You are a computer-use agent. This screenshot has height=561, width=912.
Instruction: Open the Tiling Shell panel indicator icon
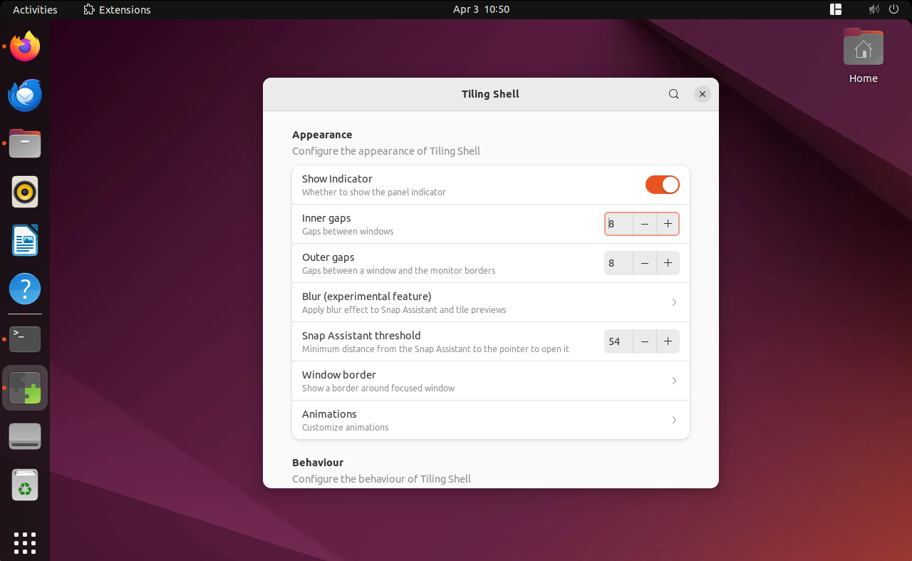click(x=836, y=9)
